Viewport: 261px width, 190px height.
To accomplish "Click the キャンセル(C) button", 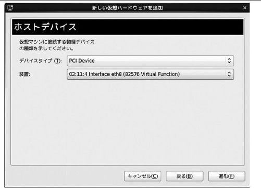I will (x=143, y=176).
